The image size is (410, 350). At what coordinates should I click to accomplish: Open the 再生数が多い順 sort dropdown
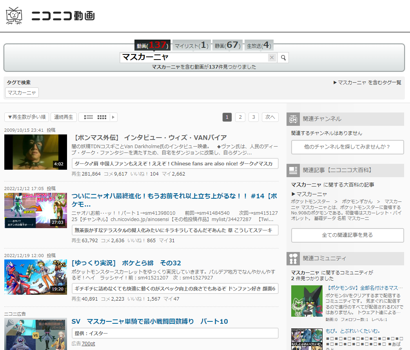(27, 117)
